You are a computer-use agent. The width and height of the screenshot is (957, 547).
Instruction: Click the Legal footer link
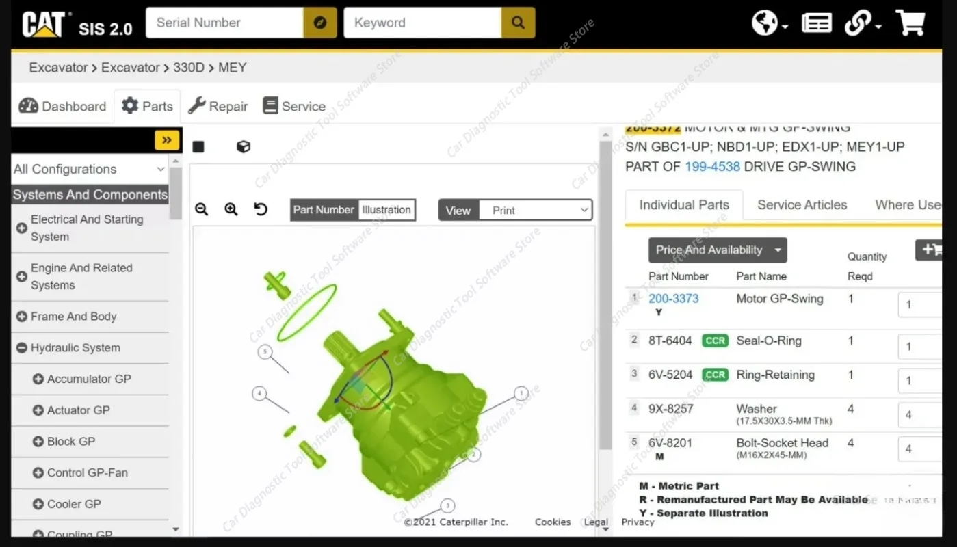click(x=596, y=522)
